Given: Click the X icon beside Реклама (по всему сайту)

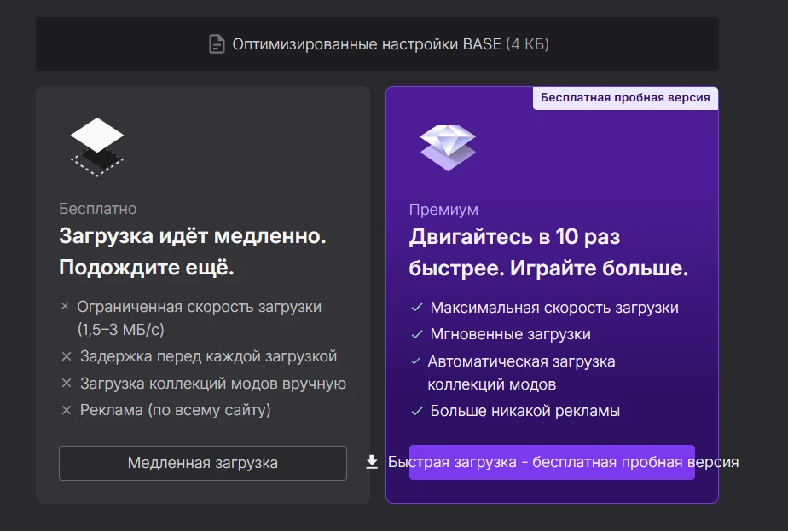Looking at the screenshot, I should [x=67, y=411].
